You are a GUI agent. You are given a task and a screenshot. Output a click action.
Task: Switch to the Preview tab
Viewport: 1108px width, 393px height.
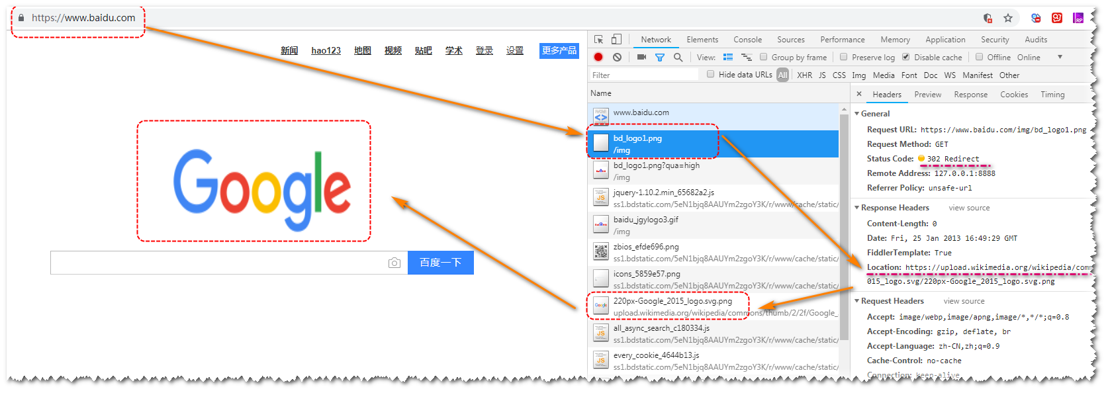click(928, 95)
